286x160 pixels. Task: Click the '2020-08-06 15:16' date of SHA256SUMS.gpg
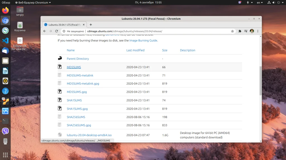point(138,125)
